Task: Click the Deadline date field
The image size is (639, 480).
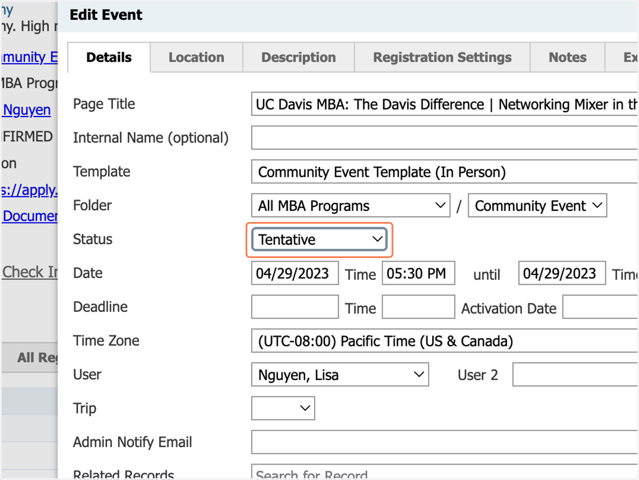Action: click(294, 307)
